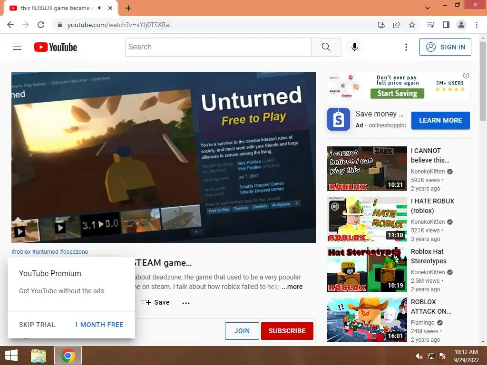Image resolution: width=487 pixels, height=365 pixels.
Task: Click the Start Saving ad banner
Action: [397, 93]
